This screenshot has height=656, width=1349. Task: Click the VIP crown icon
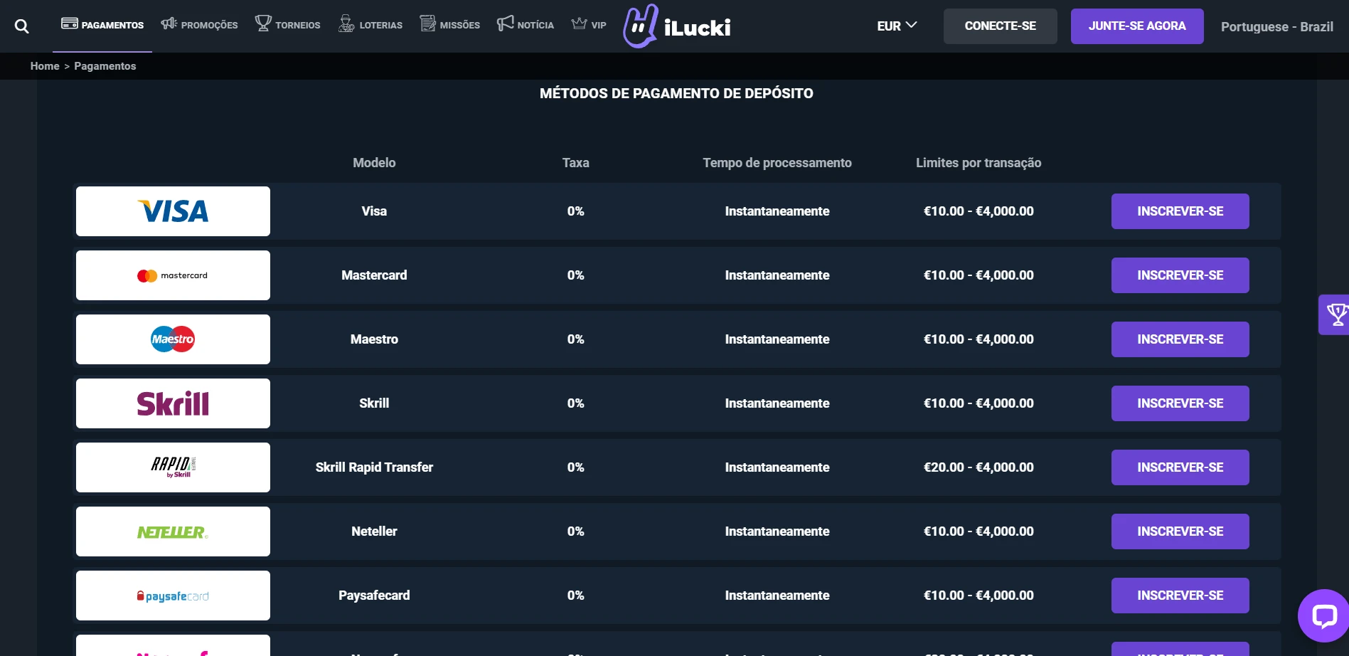coord(579,23)
